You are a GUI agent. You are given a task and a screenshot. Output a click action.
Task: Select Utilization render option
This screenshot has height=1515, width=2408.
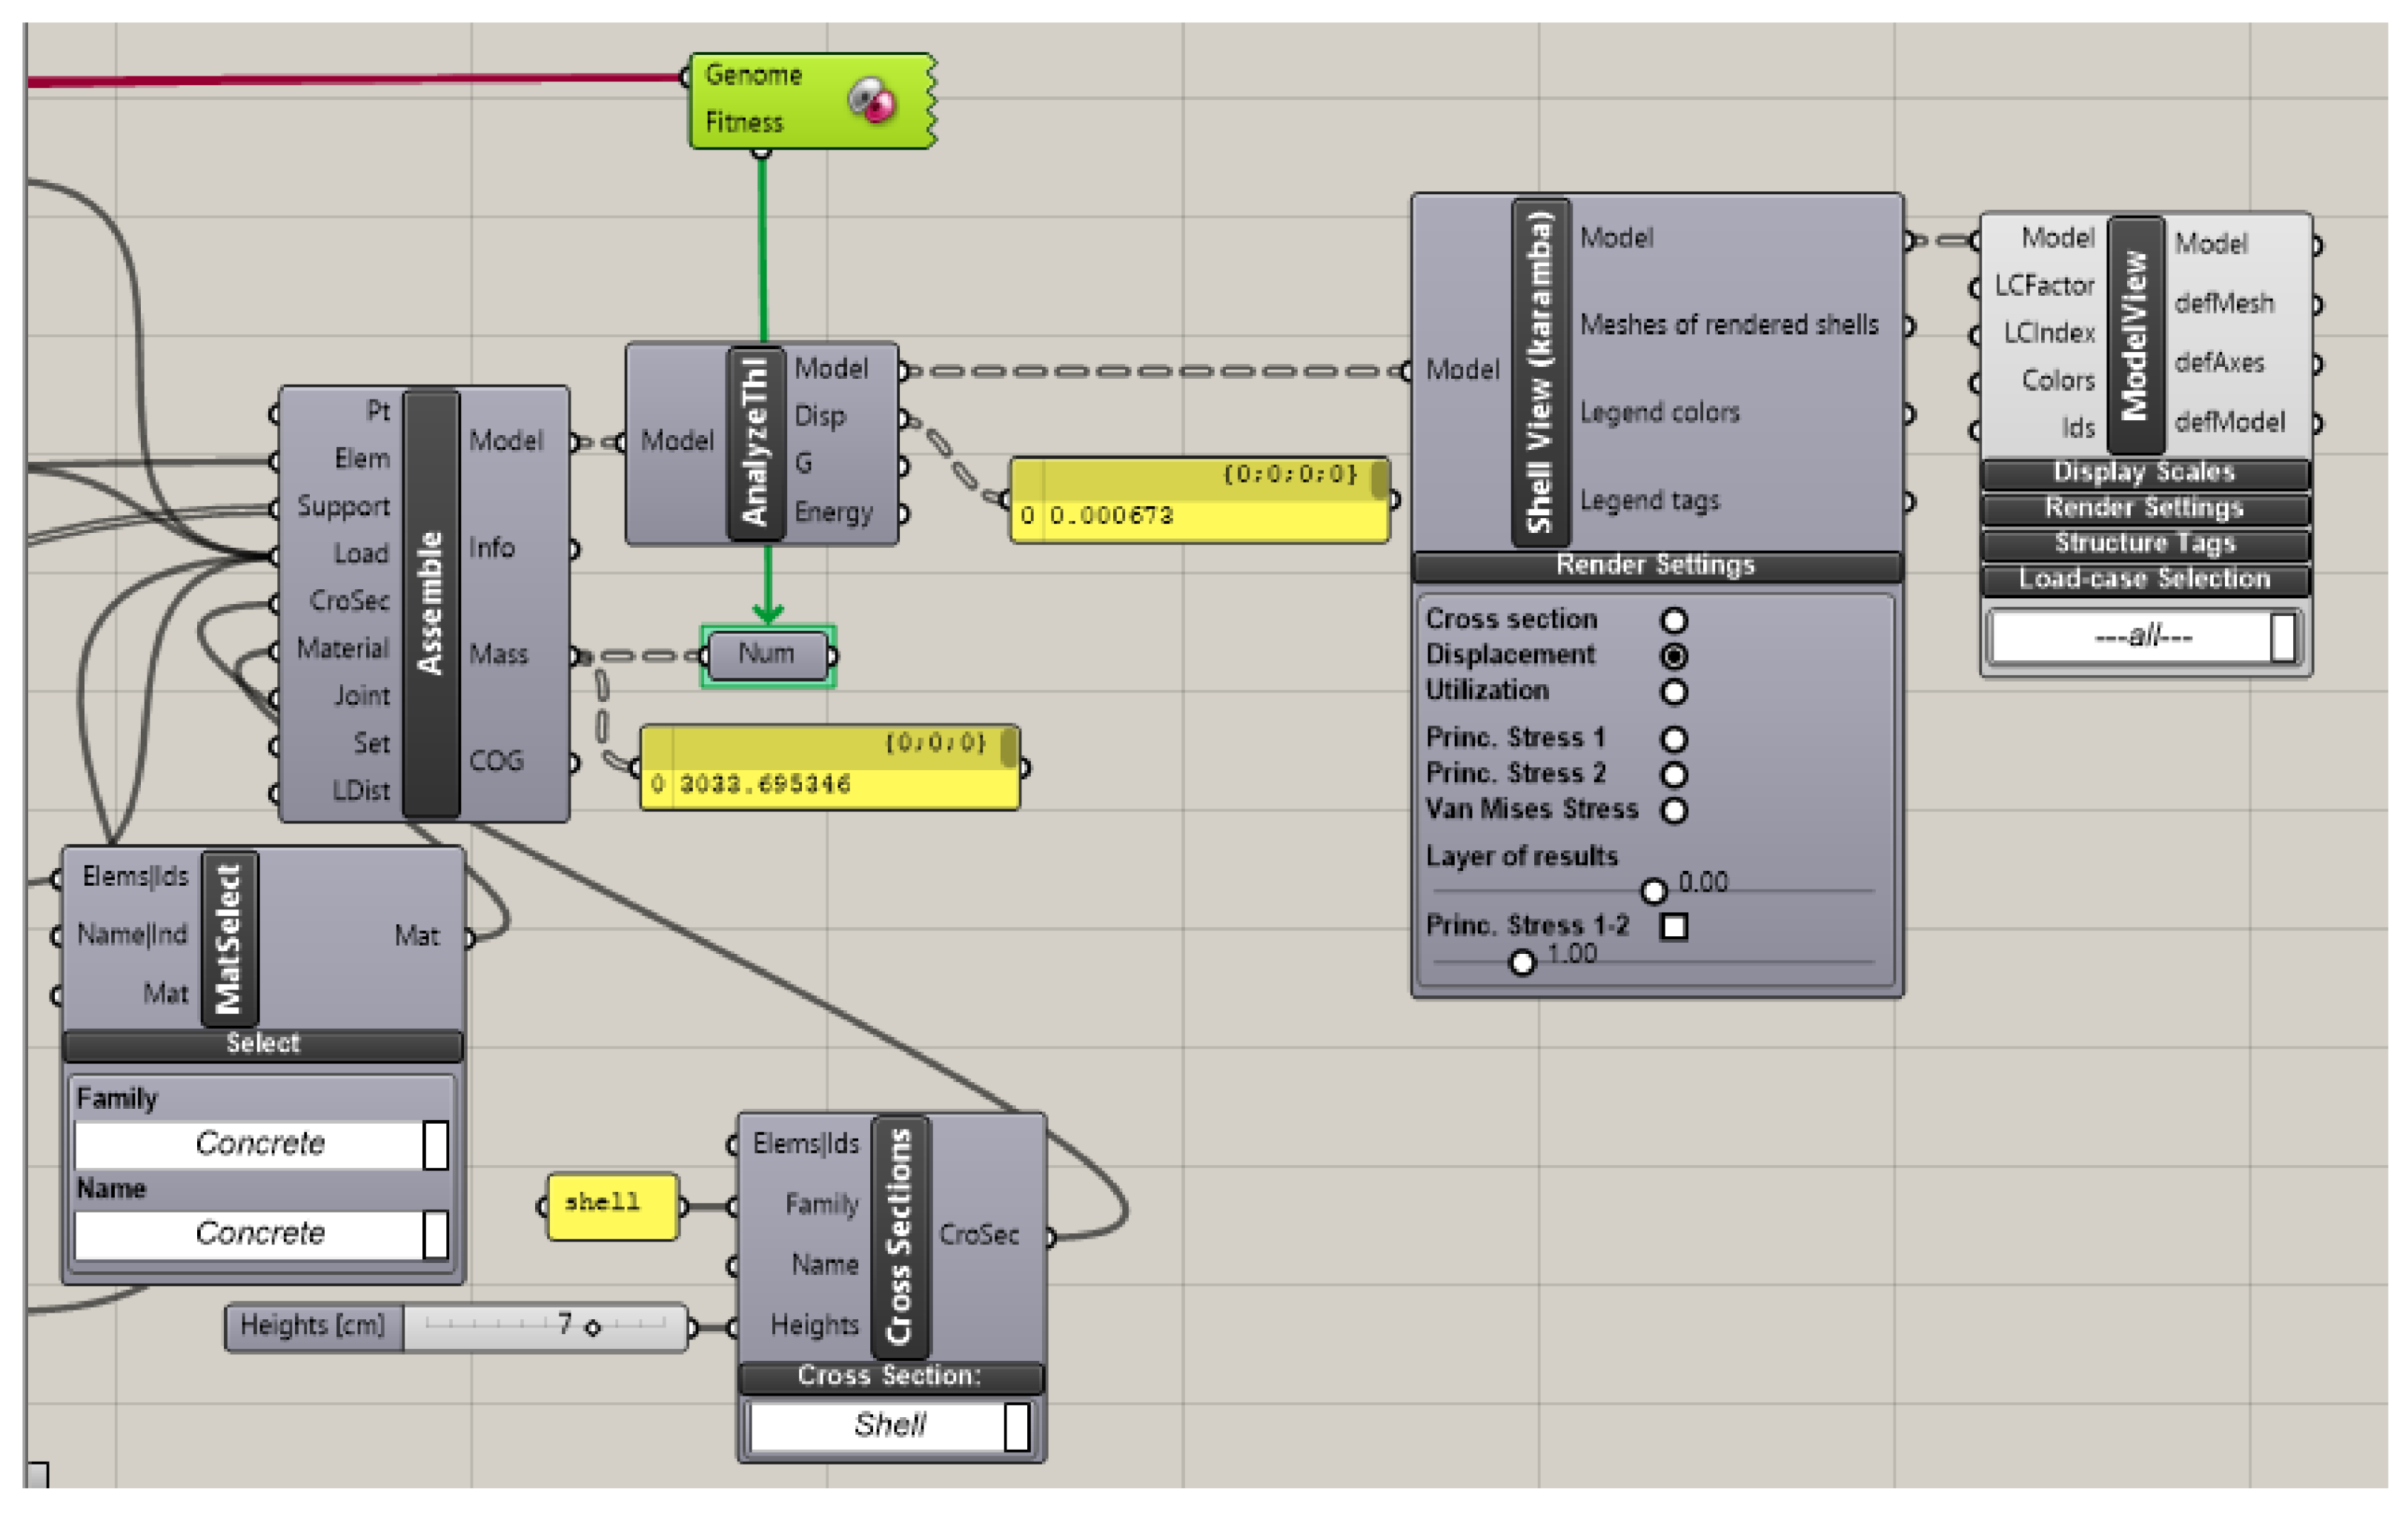pos(1674,692)
